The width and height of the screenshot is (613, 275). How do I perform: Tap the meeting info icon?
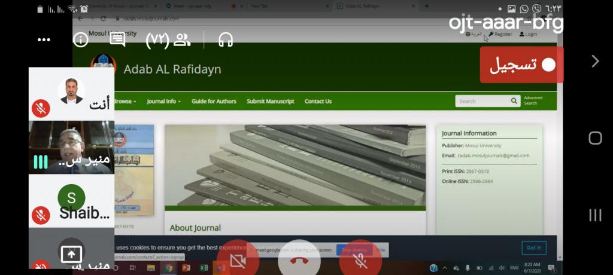tap(81, 40)
